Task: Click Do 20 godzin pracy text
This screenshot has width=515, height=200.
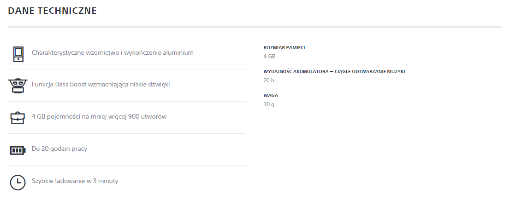Action: [x=59, y=149]
